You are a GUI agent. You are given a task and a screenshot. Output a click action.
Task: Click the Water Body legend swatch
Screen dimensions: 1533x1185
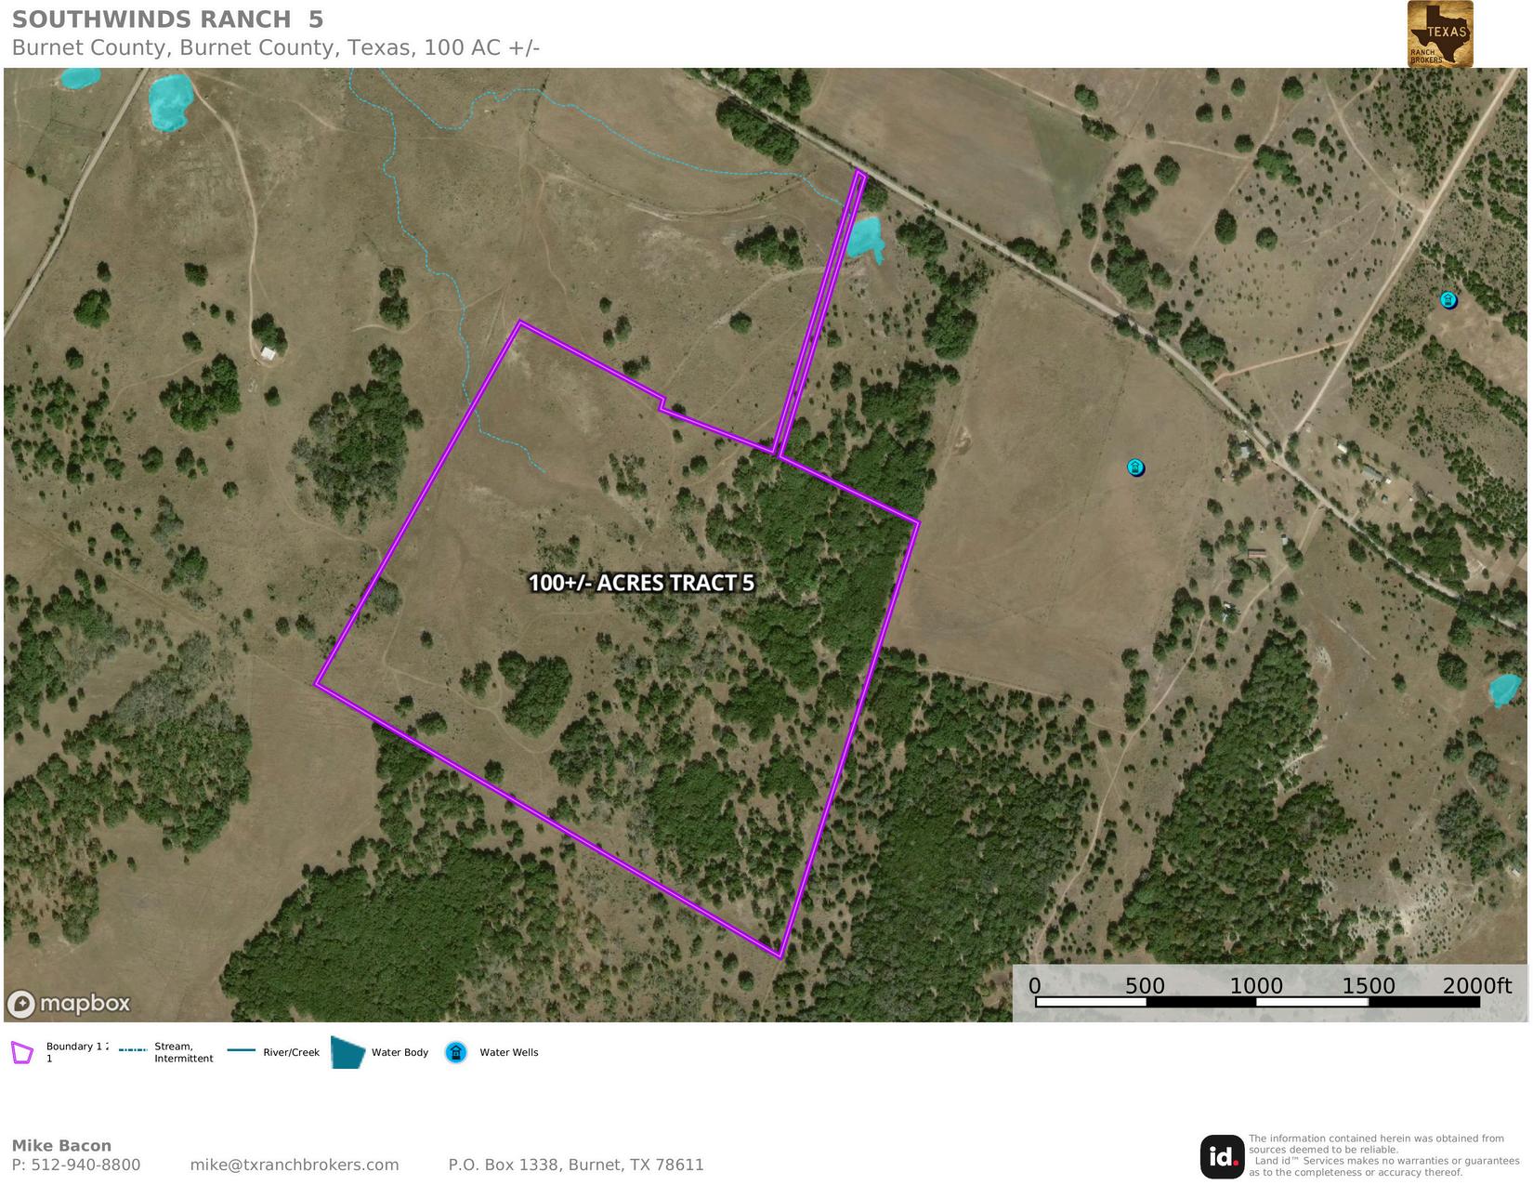(x=348, y=1053)
